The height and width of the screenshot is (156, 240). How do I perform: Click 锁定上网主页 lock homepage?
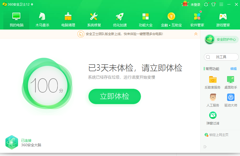click(x=219, y=135)
